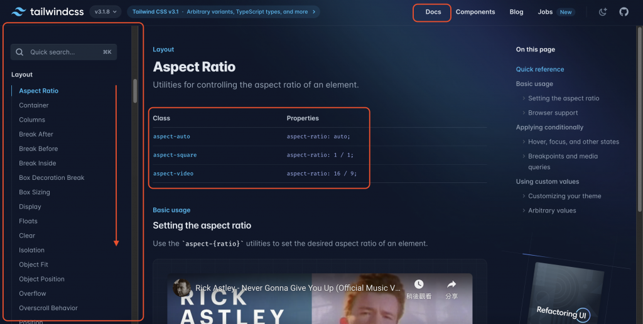Click the sidebar vertical scrollbar thumb
The image size is (643, 324).
click(135, 90)
